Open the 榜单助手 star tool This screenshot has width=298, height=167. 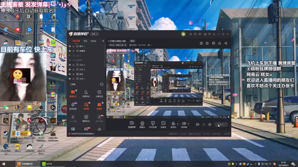tap(86, 118)
